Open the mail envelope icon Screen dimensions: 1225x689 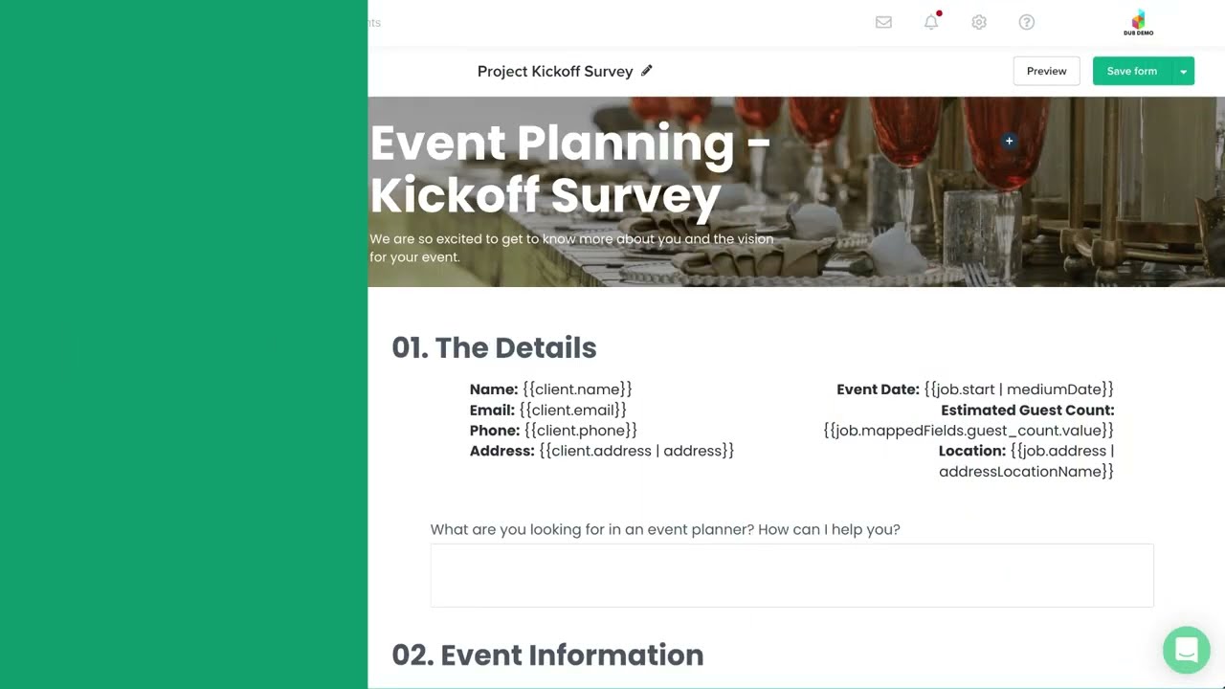(x=883, y=22)
